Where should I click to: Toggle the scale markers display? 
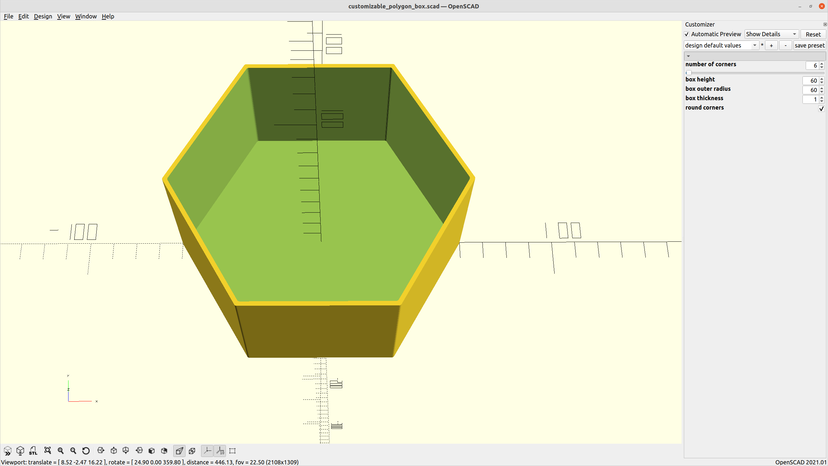tap(220, 450)
